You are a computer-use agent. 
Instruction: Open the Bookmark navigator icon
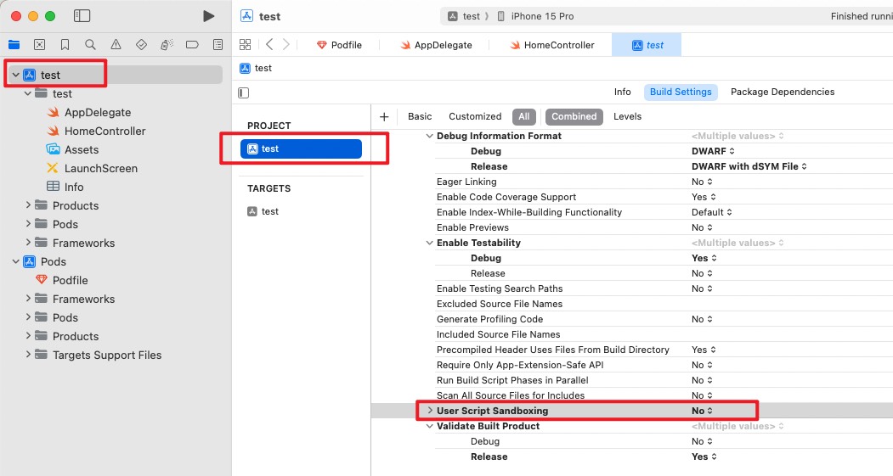(x=65, y=44)
